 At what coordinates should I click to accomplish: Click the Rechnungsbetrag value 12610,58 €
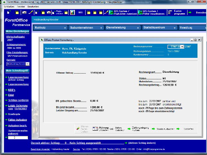click(x=170, y=85)
